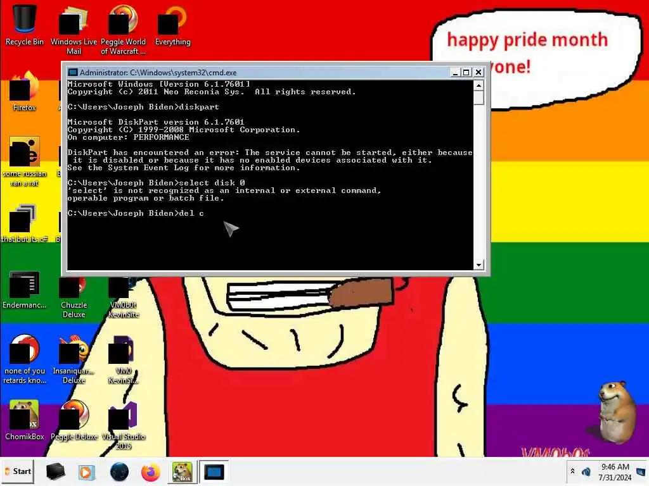Screen dimensions: 649x486
Task: Click the 'select disk 0' command line
Action: (156, 183)
